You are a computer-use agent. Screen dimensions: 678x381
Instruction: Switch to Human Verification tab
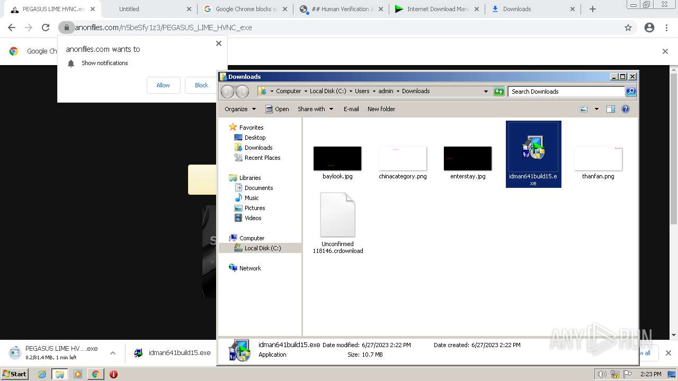tap(341, 9)
